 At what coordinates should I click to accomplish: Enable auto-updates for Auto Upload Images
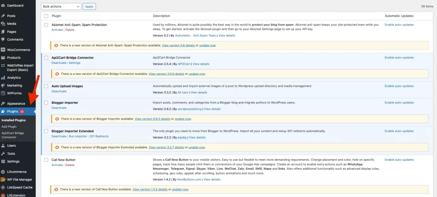click(399, 86)
